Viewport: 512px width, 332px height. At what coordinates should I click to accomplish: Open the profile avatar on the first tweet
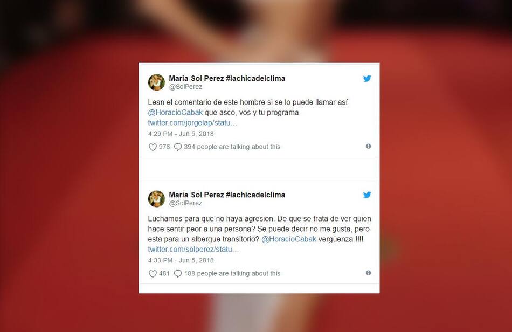156,82
